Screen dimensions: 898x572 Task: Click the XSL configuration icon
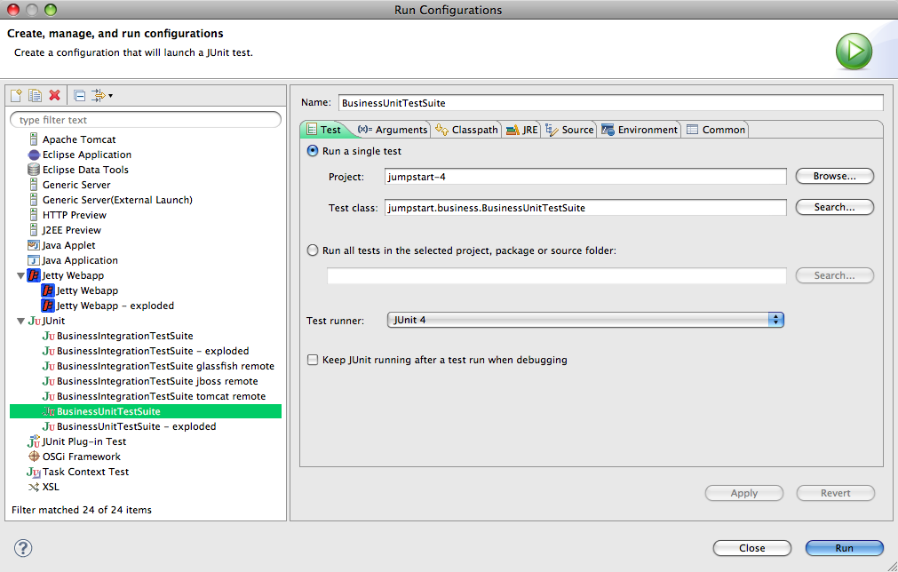point(34,488)
